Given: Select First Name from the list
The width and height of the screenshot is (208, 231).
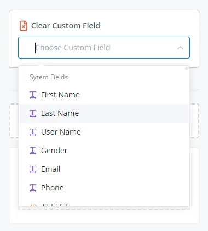Looking at the screenshot, I should (104, 95).
